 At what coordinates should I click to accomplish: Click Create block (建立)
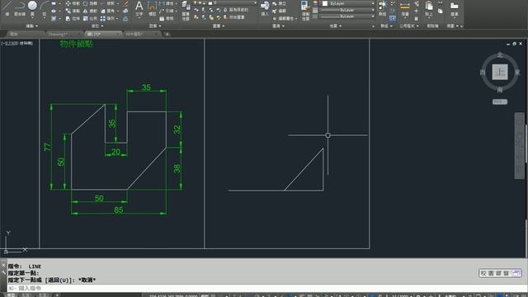pyautogui.click(x=279, y=3)
